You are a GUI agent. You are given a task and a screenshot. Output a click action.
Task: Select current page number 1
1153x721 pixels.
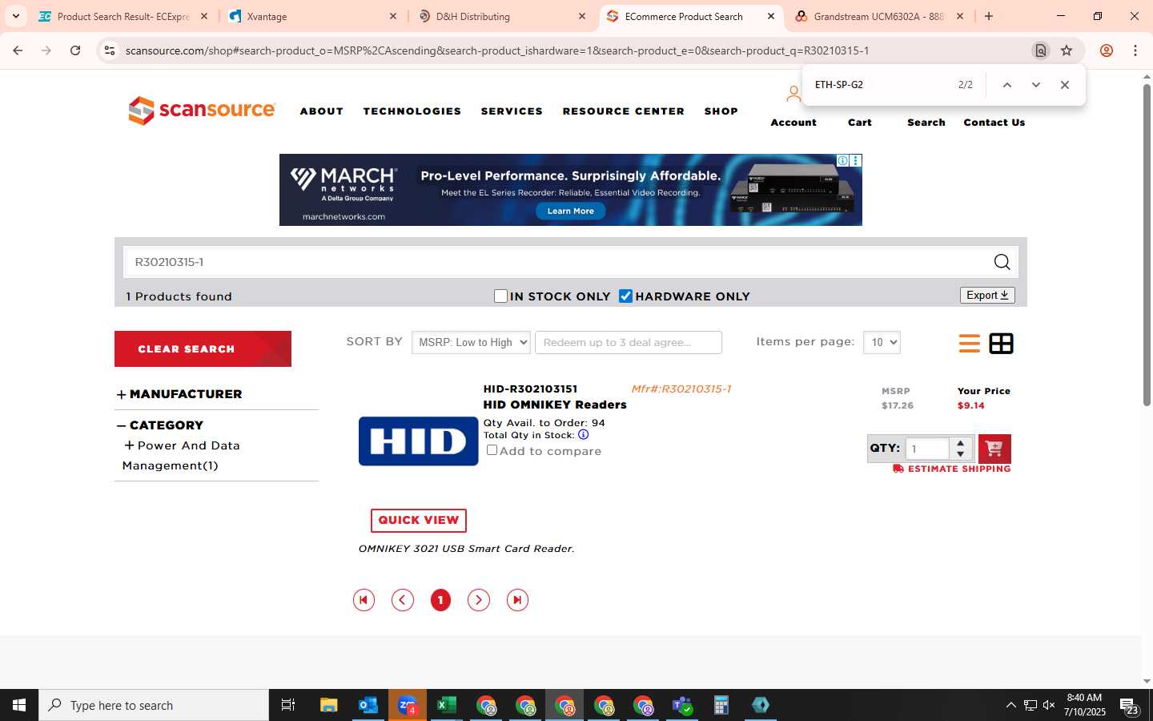click(440, 600)
